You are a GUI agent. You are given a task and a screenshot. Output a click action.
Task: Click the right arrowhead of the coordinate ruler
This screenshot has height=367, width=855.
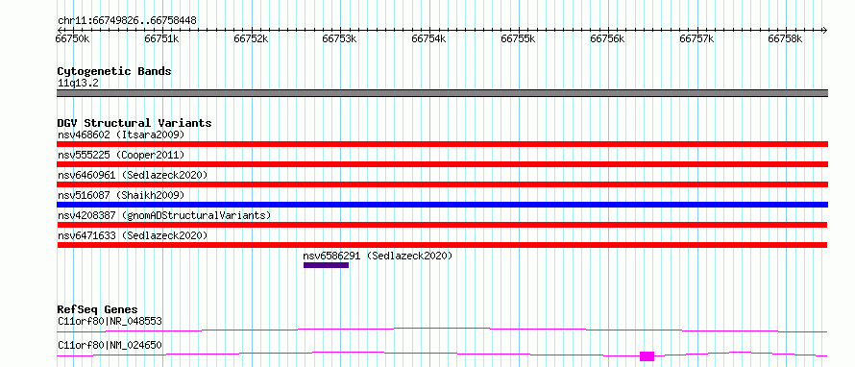pos(824,30)
